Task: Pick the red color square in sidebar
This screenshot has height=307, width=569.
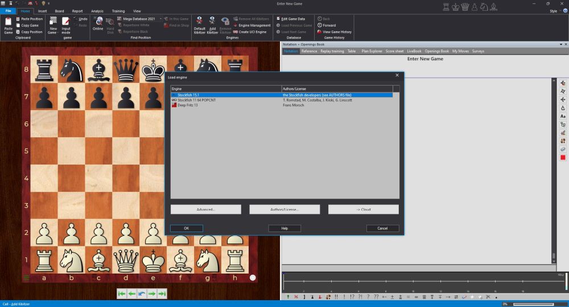Action: click(x=563, y=157)
